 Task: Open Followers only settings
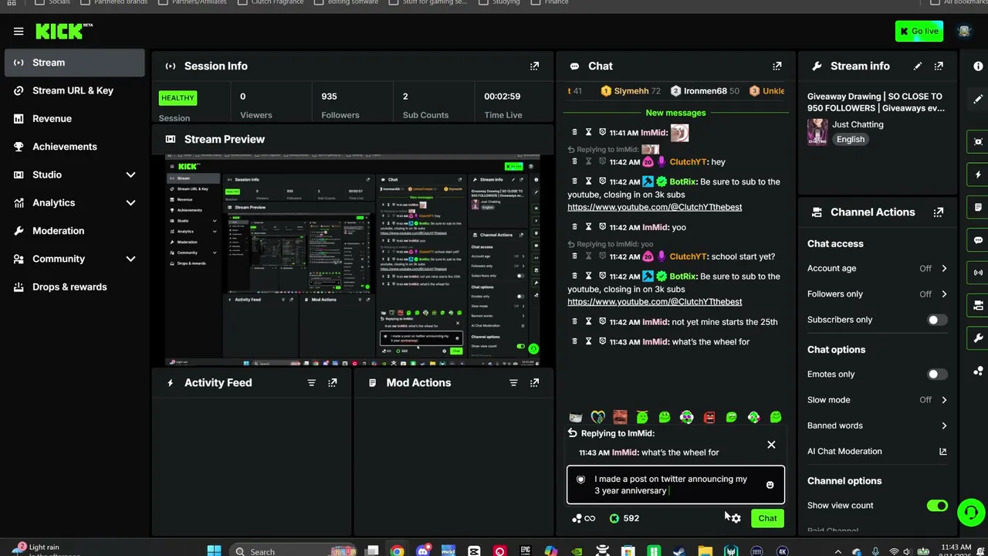(878, 294)
